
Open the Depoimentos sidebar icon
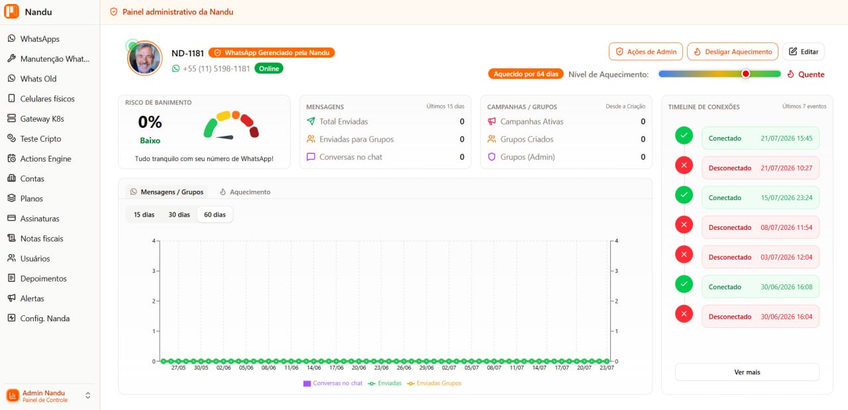11,278
